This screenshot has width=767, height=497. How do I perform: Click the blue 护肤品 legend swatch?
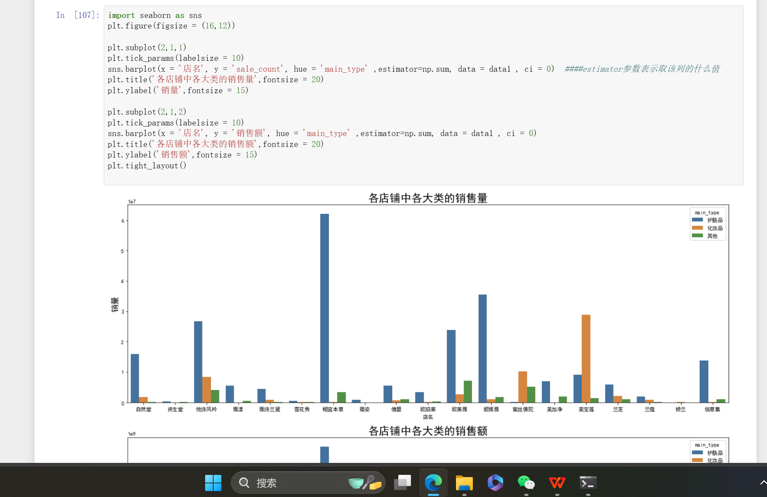697,220
